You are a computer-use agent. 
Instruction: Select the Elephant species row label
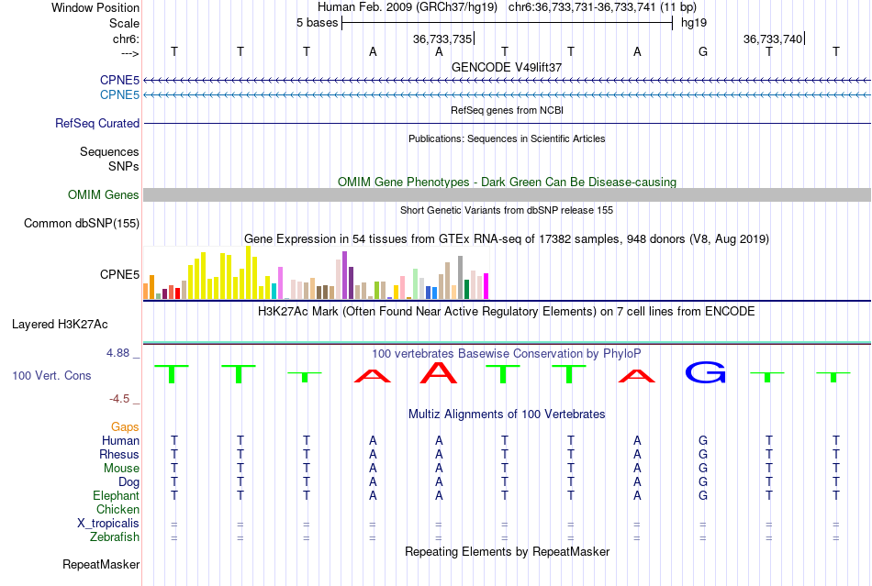click(116, 495)
